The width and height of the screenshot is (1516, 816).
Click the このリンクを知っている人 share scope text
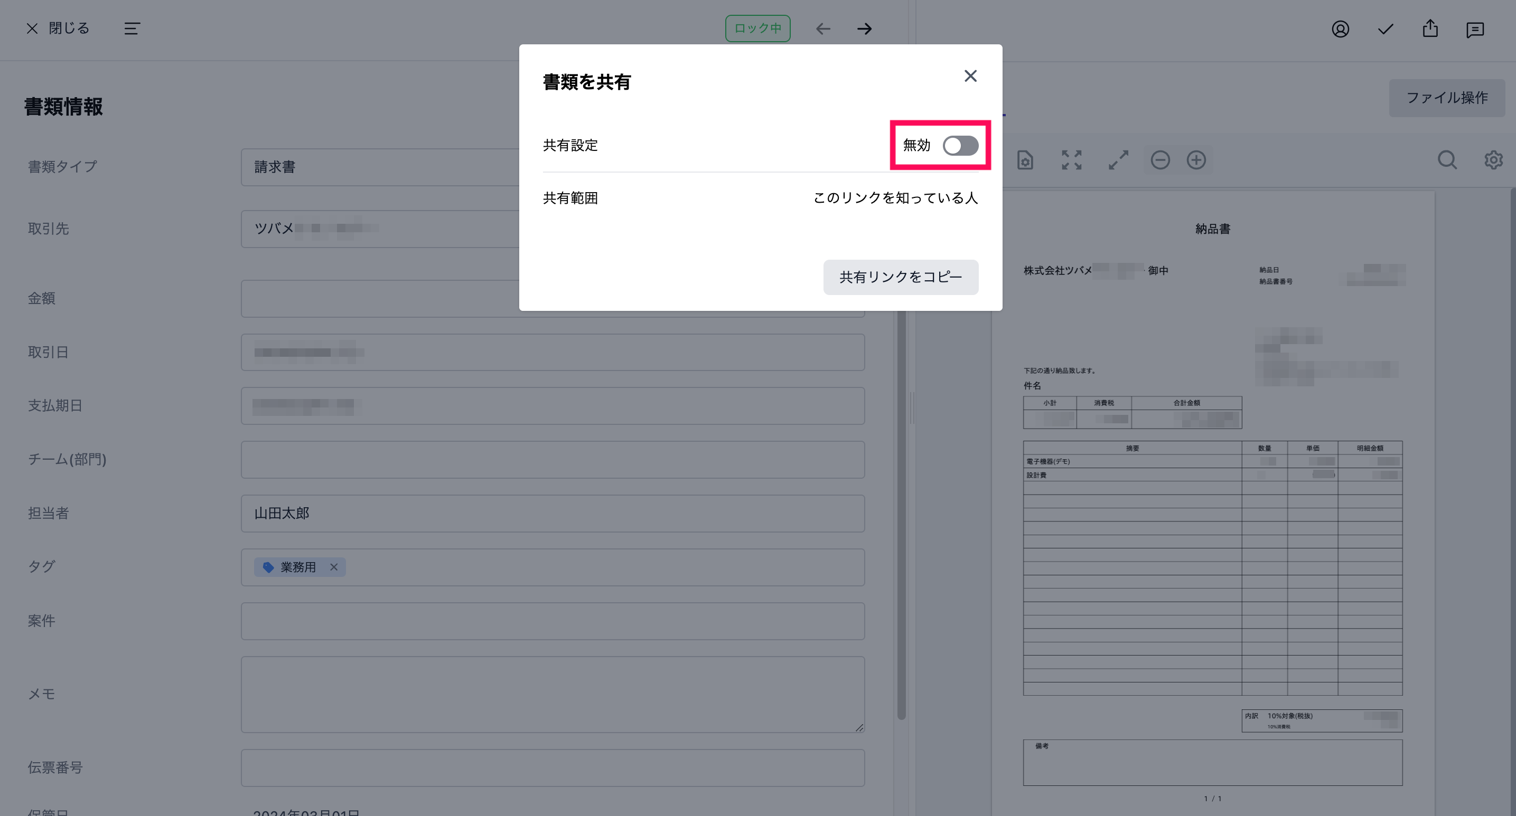[896, 198]
